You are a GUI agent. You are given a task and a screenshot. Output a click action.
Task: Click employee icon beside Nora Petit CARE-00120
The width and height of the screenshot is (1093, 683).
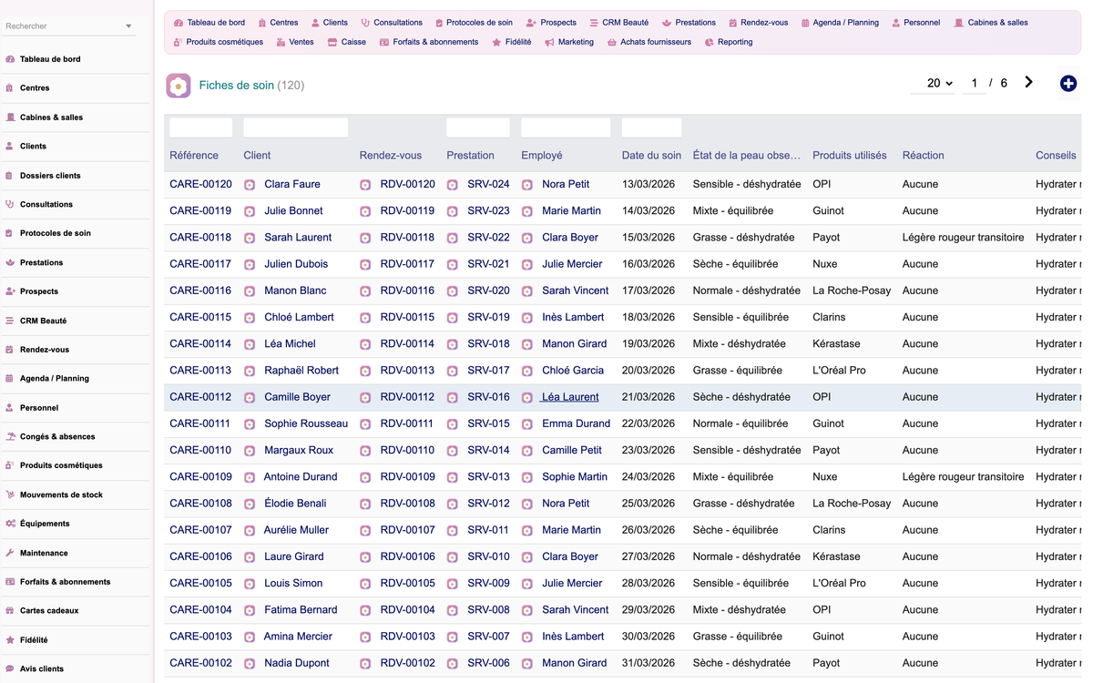point(527,185)
